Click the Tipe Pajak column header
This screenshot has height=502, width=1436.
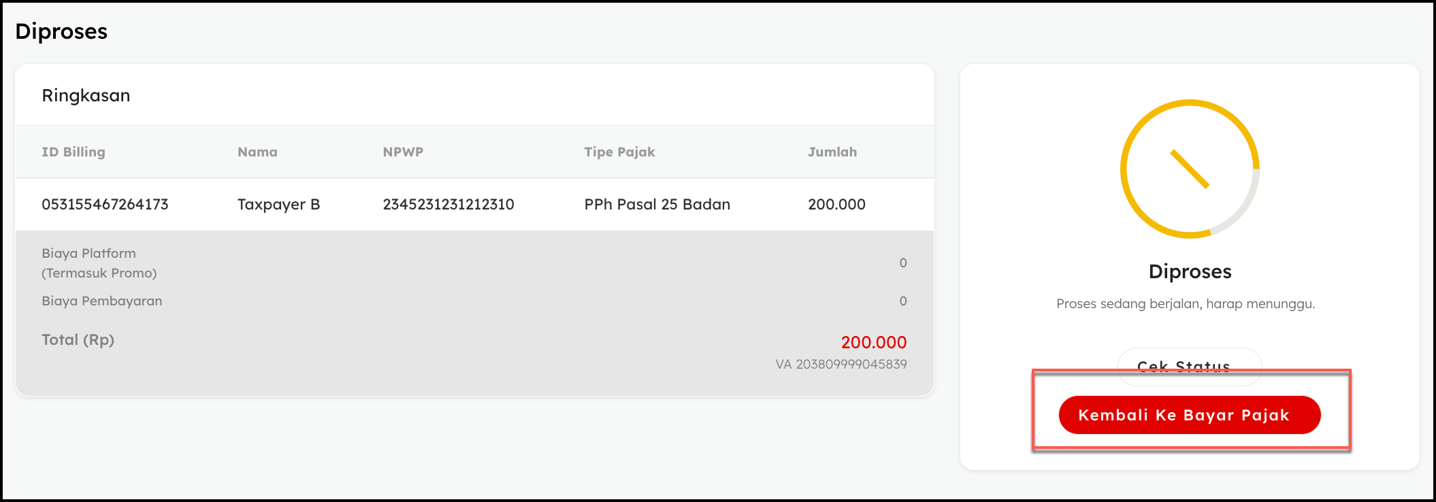(619, 152)
